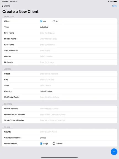This screenshot has width=119, height=159.
Task: Focus the First Name field
Action: point(59,33)
